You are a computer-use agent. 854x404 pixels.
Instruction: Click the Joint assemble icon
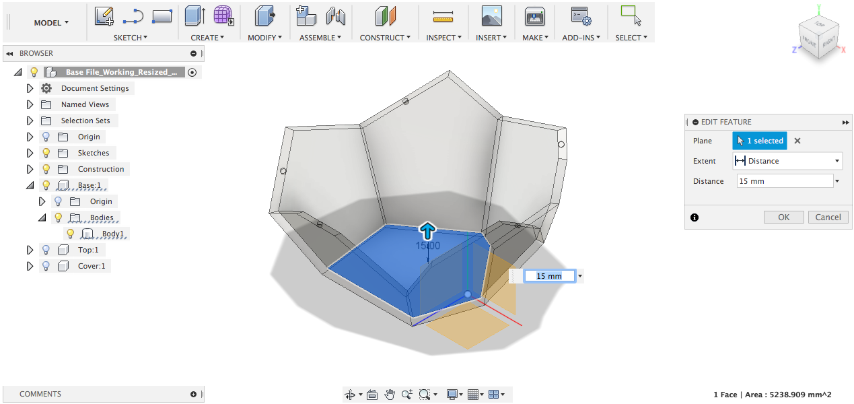[x=335, y=15]
